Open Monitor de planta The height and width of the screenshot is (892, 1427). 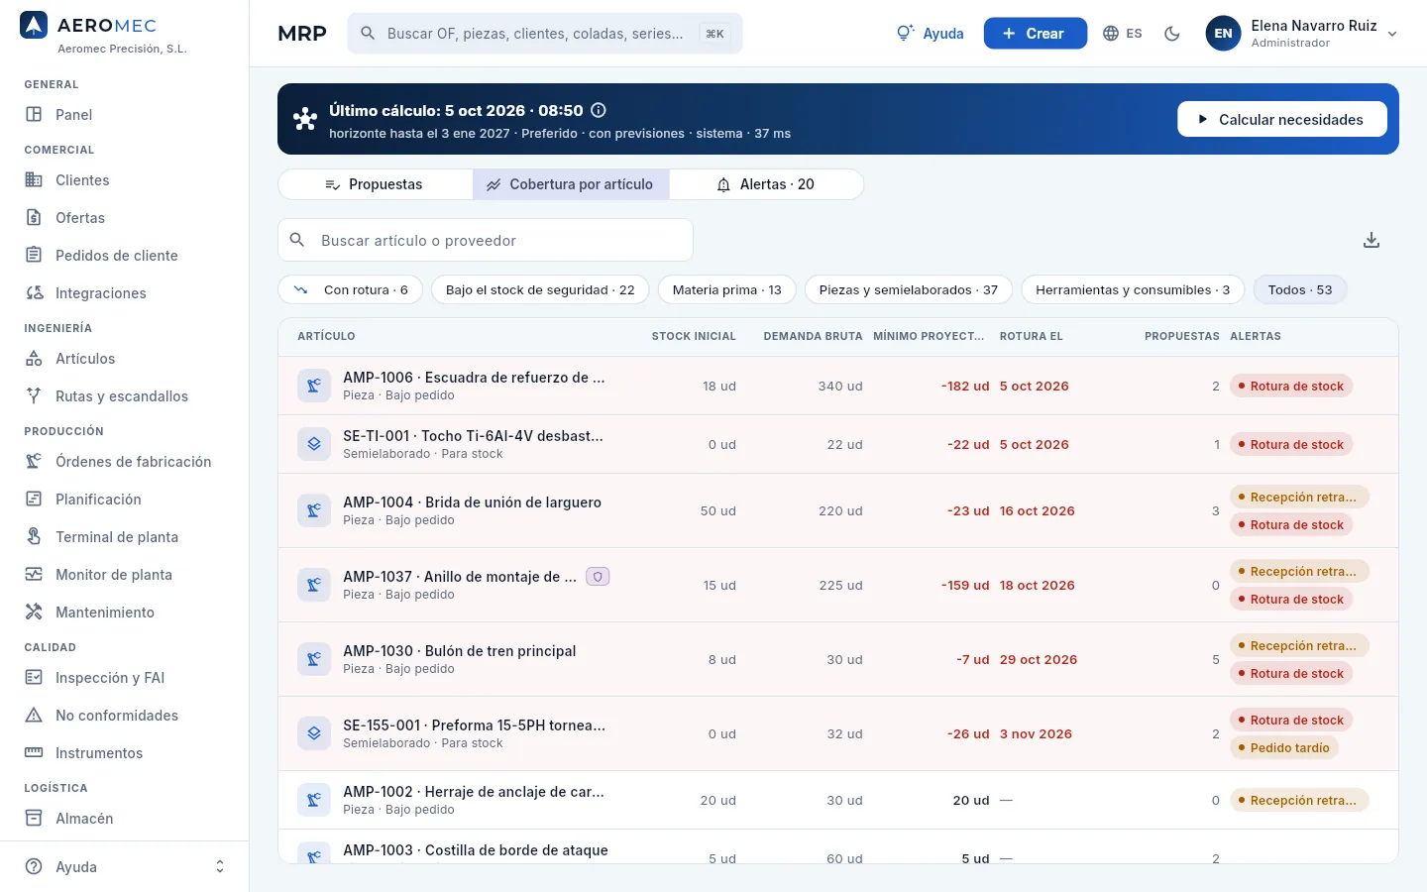pos(124,575)
